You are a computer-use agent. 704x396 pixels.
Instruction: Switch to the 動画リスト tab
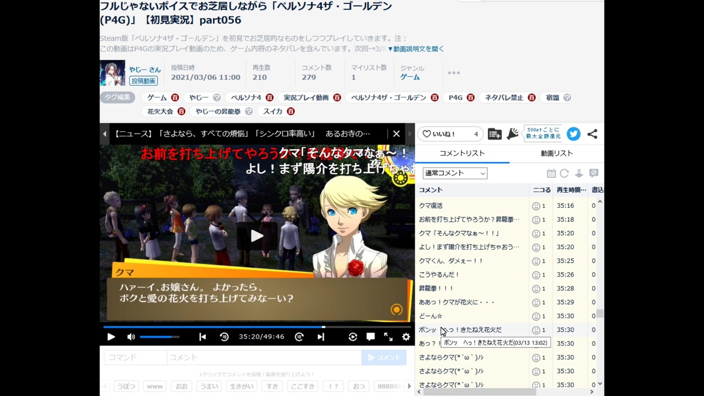coord(557,153)
